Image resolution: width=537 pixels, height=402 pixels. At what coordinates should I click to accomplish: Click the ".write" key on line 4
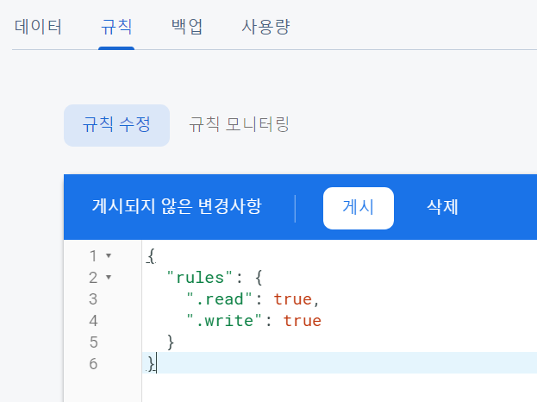tap(224, 321)
